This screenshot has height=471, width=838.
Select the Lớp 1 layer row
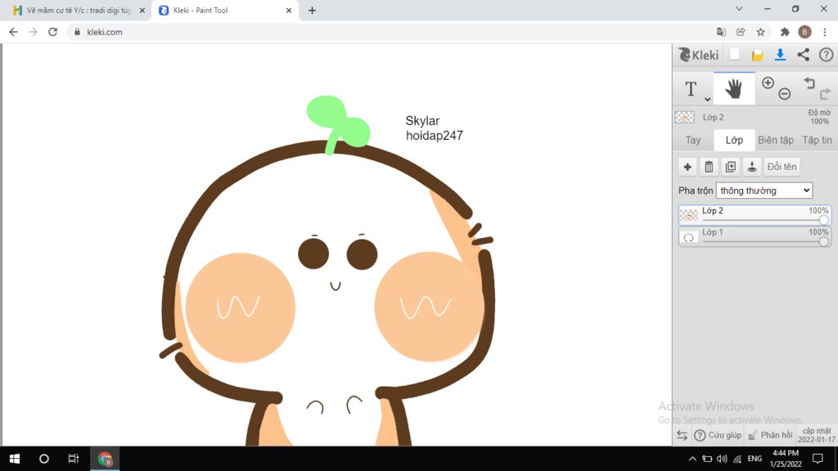click(755, 236)
